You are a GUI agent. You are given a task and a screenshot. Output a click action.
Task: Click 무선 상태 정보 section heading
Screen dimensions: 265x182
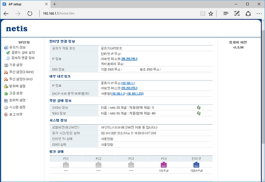coord(60,101)
